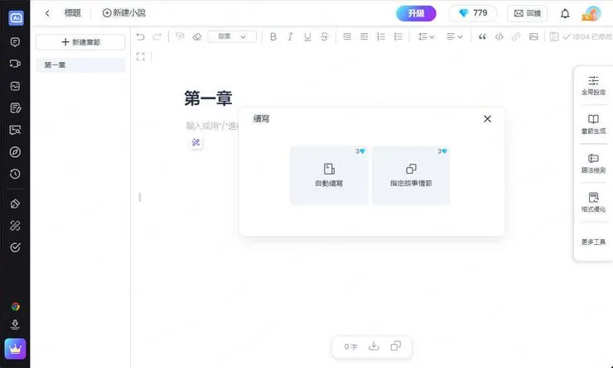The image size is (613, 368).
Task: Click the body text placeholder line
Action: coord(212,126)
